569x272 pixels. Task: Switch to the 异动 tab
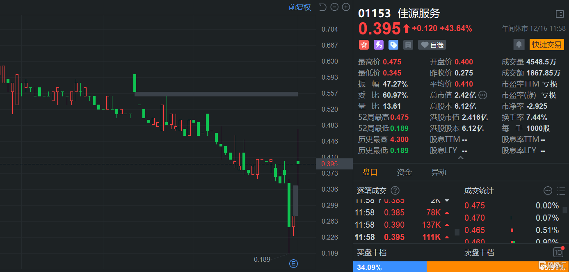439,172
